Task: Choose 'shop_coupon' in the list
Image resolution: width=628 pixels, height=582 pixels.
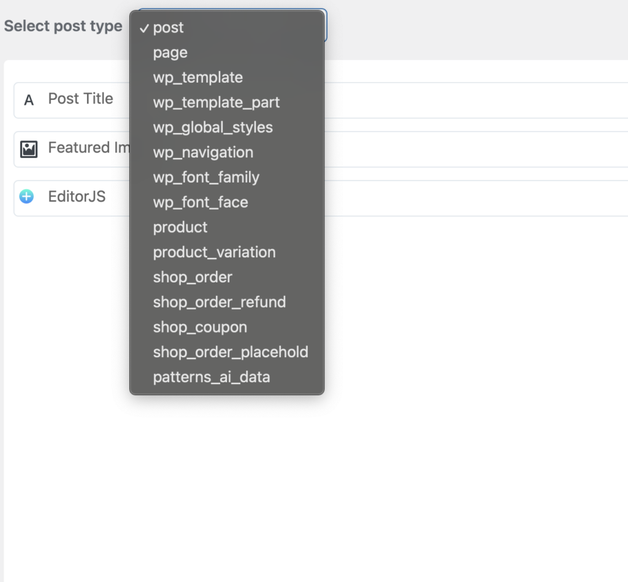Action: 200,327
